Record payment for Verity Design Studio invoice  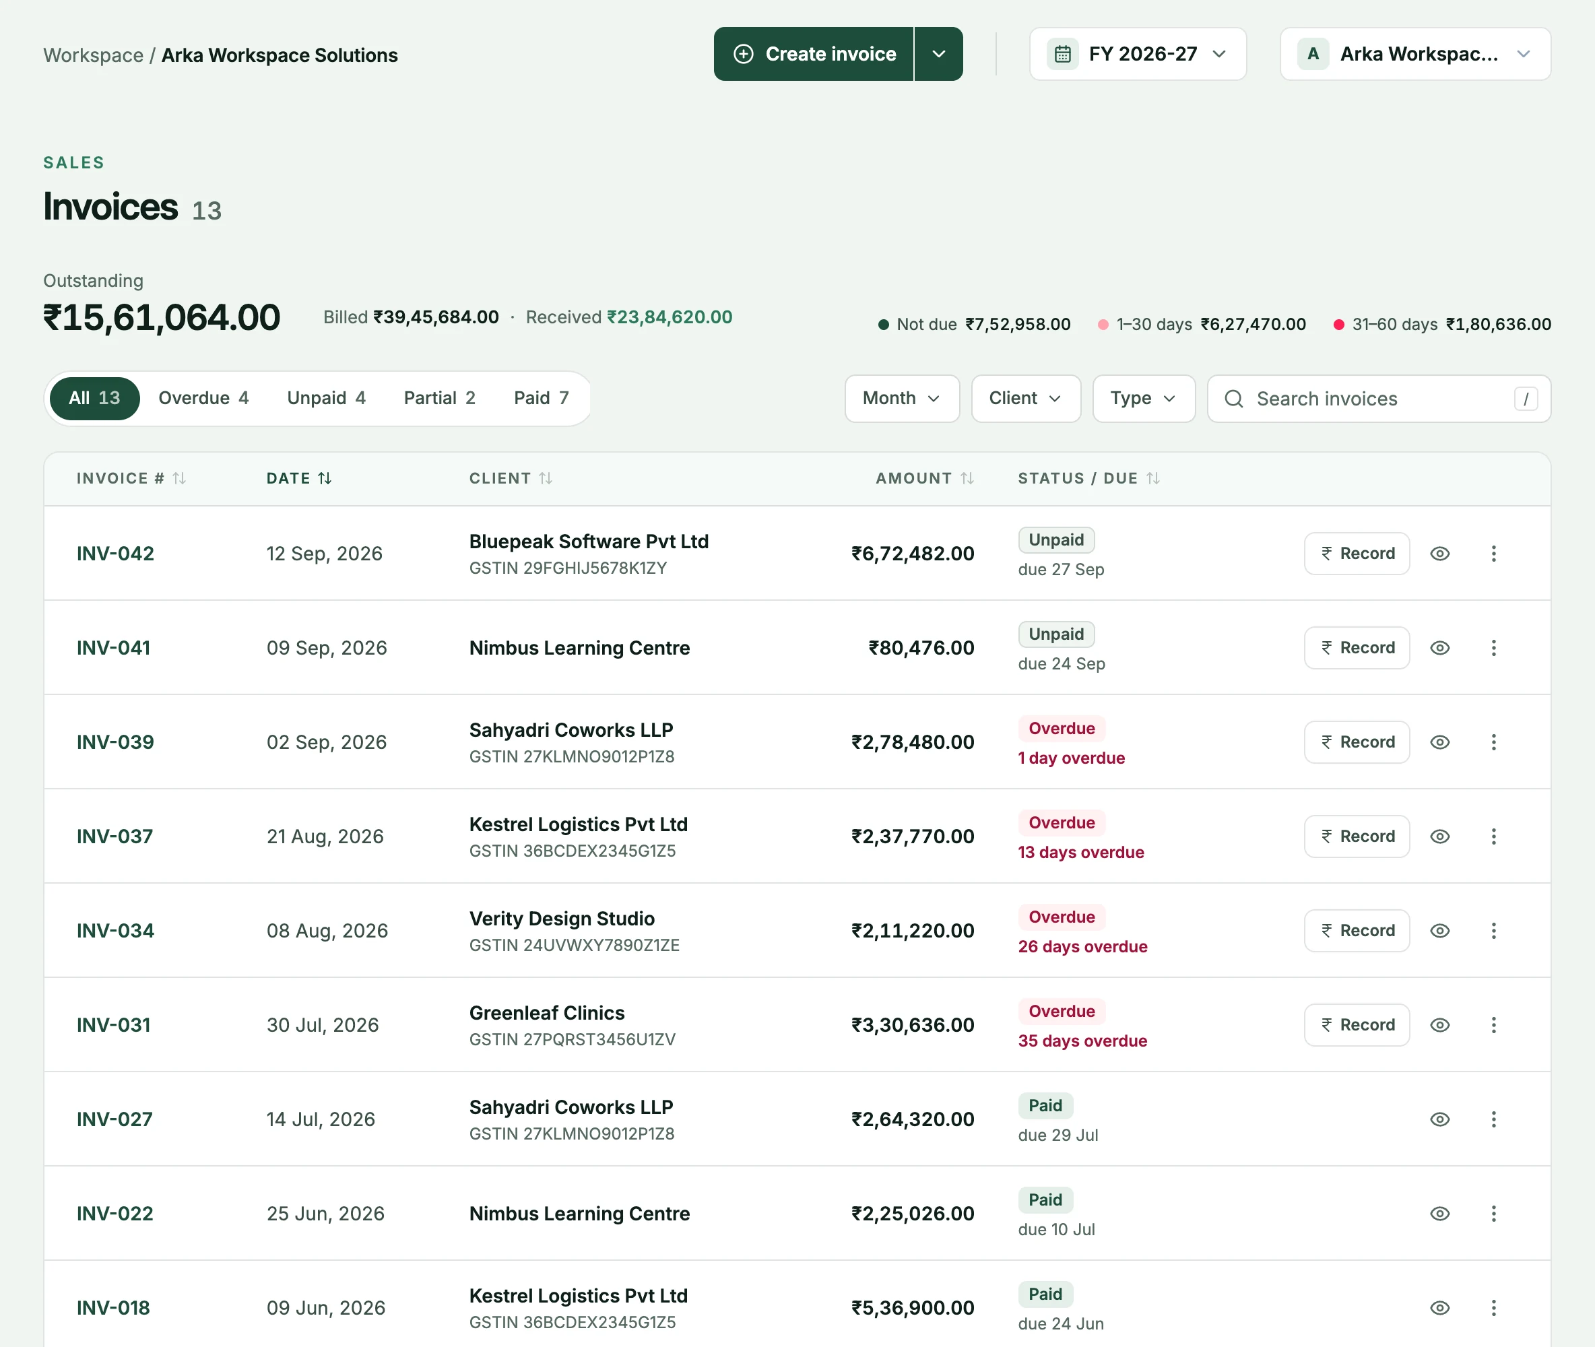[x=1357, y=931]
